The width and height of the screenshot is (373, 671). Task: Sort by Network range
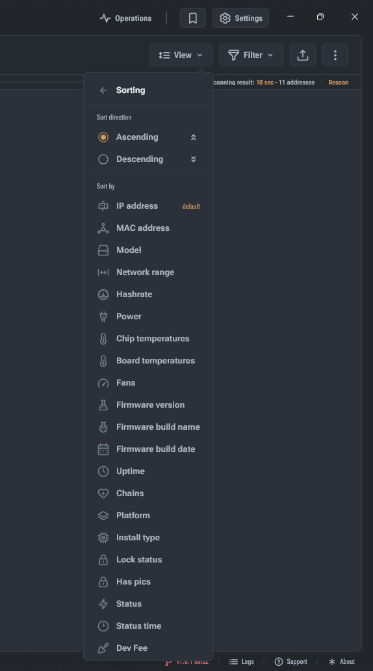pyautogui.click(x=148, y=272)
